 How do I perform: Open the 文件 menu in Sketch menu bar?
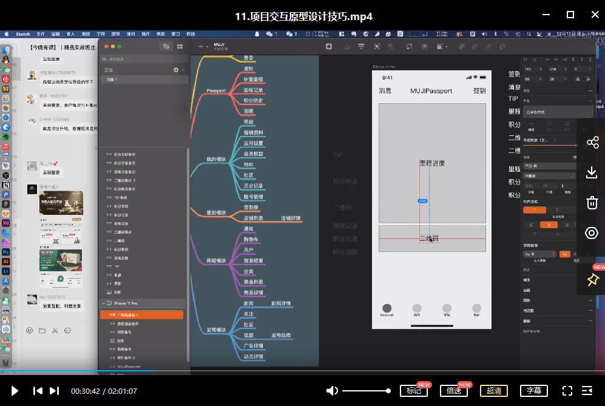pyautogui.click(x=41, y=34)
